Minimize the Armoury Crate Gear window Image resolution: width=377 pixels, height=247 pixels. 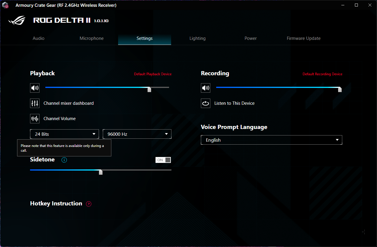click(x=343, y=5)
